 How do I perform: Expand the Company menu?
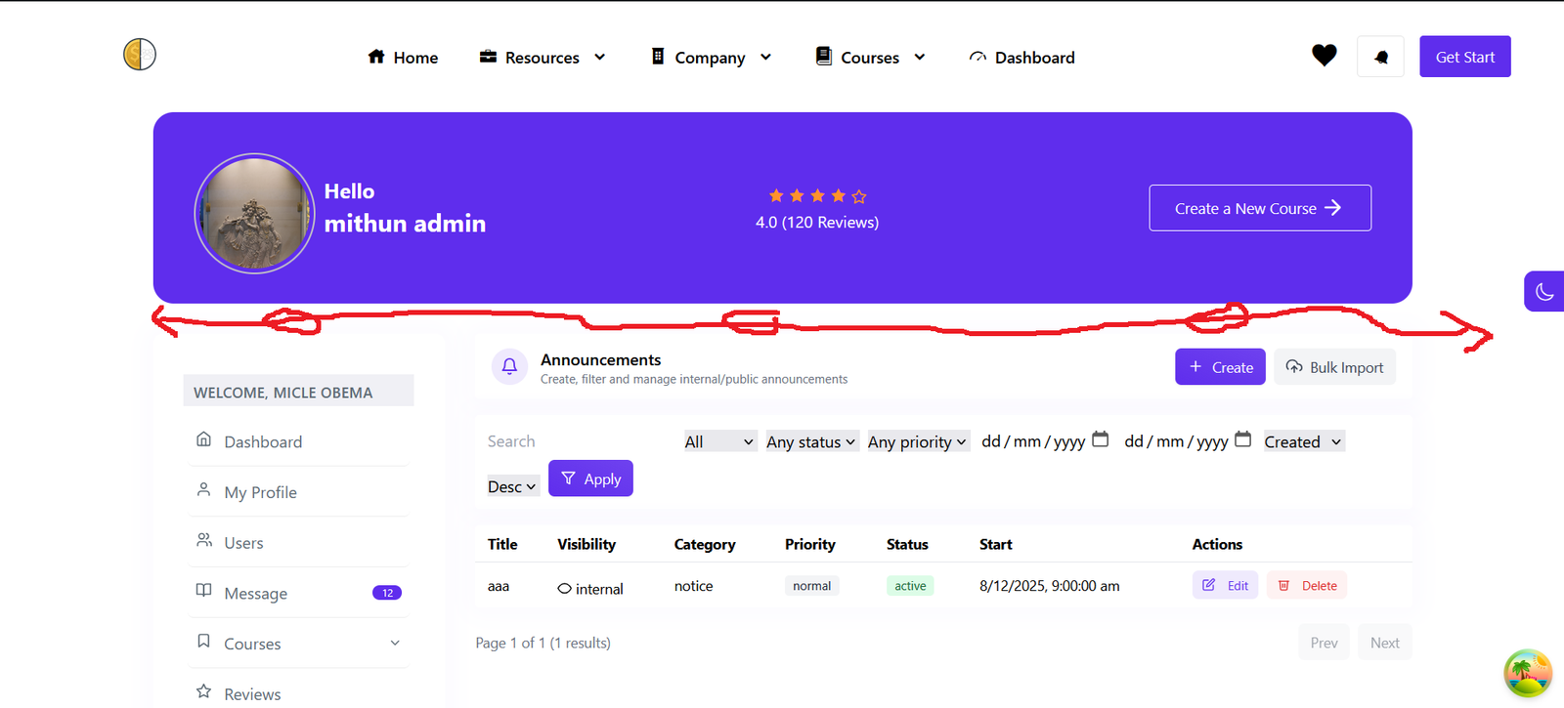(x=712, y=58)
